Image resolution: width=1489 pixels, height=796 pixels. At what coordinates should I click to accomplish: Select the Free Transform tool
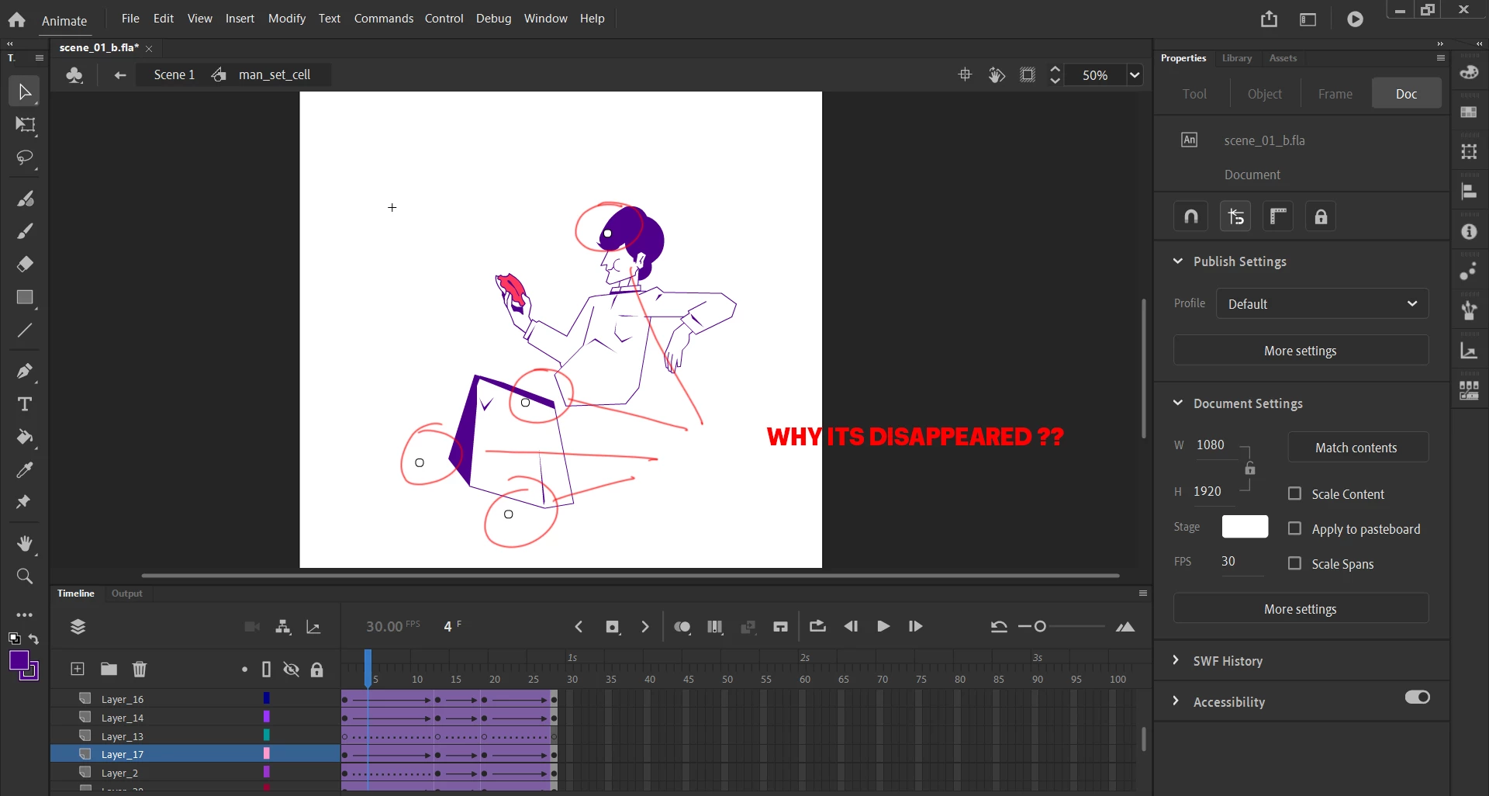click(x=25, y=125)
